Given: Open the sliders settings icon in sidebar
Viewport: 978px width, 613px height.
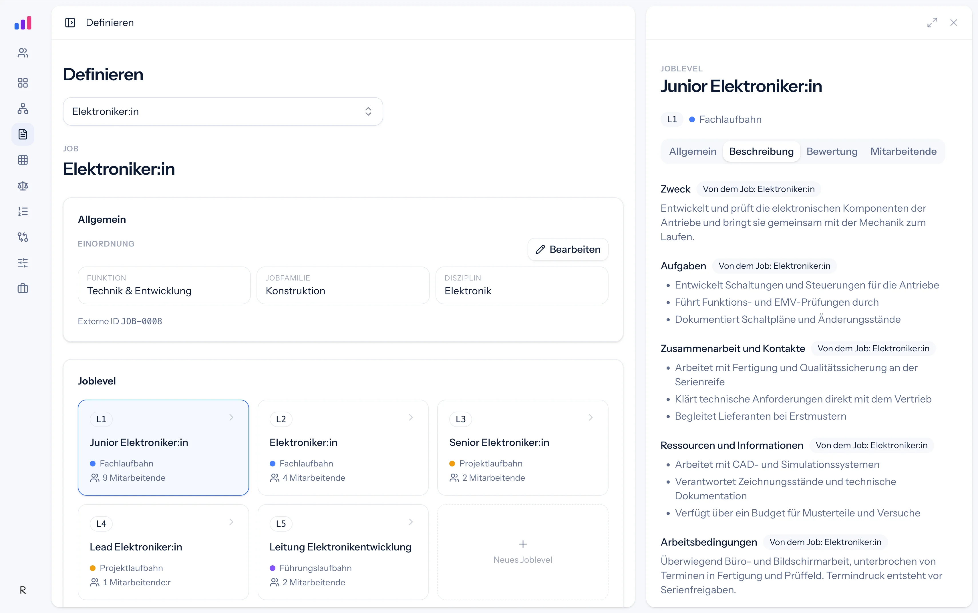Looking at the screenshot, I should tap(23, 263).
